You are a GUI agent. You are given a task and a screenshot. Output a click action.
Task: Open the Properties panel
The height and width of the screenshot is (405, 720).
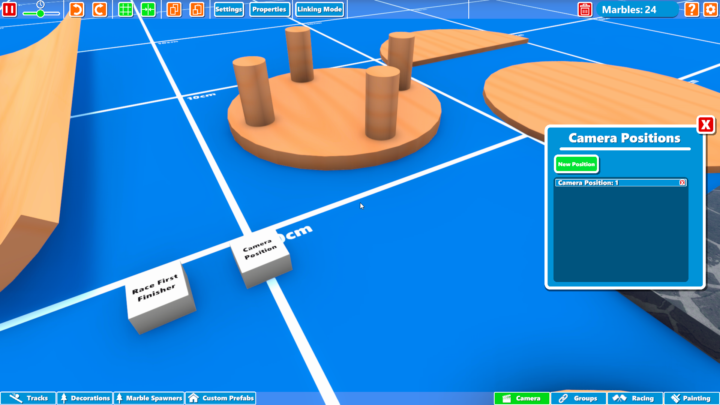pyautogui.click(x=269, y=9)
